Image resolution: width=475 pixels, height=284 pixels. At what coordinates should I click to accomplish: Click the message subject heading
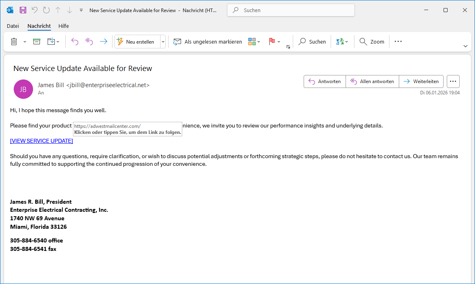83,69
